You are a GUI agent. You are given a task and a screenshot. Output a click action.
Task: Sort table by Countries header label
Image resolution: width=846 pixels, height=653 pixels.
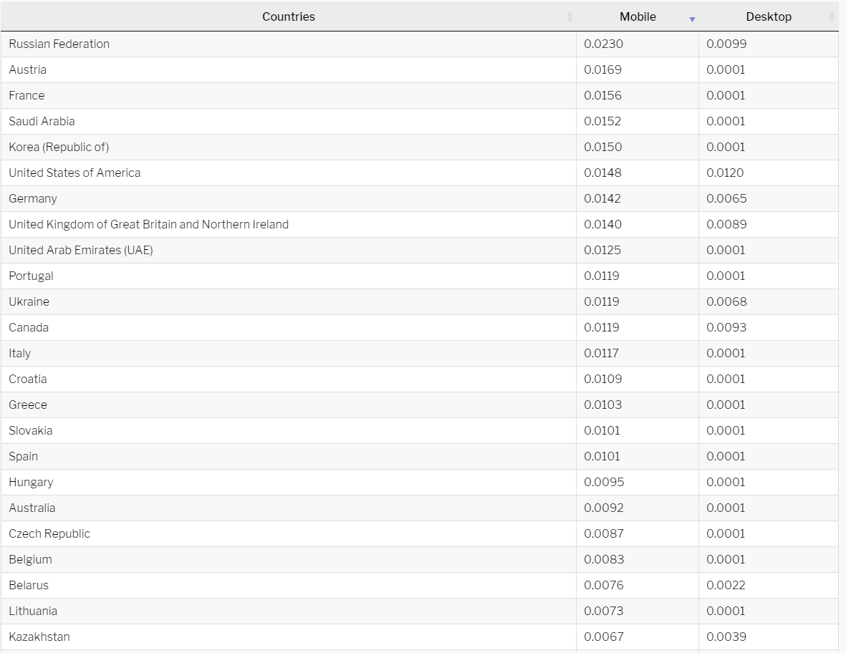(x=288, y=16)
